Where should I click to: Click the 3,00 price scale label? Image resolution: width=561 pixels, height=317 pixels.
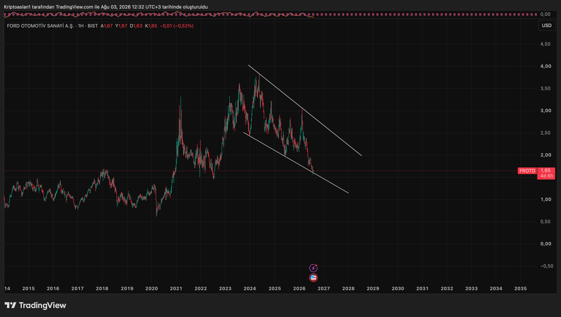click(x=545, y=111)
